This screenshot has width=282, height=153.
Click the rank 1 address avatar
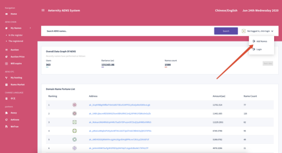[75, 105]
